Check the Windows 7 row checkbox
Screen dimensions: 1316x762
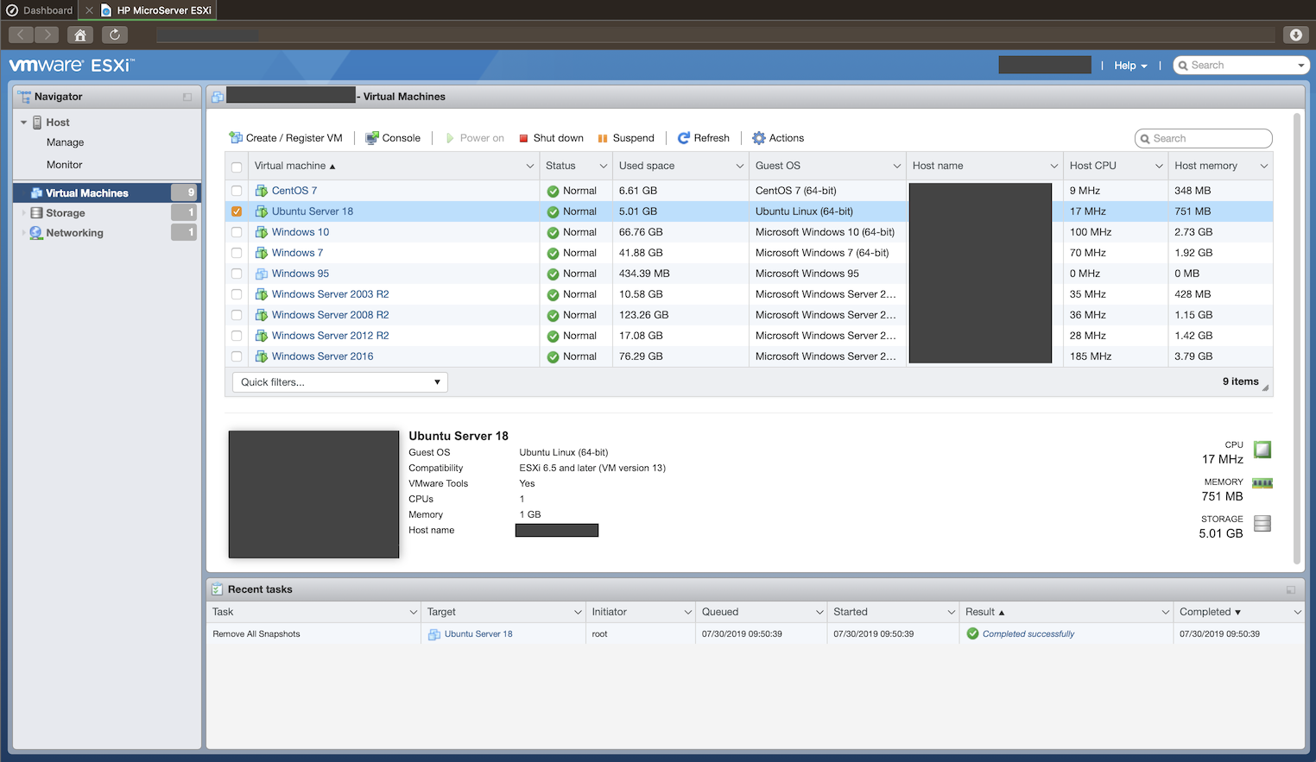pos(237,253)
